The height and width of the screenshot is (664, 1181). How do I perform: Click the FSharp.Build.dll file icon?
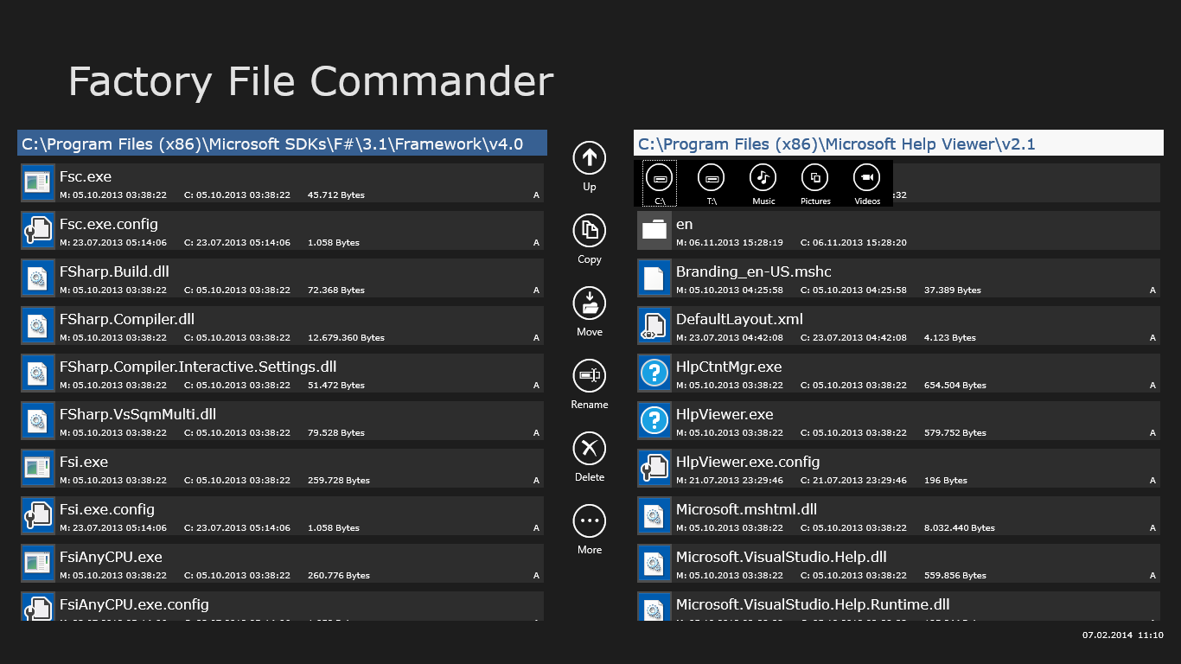click(37, 278)
